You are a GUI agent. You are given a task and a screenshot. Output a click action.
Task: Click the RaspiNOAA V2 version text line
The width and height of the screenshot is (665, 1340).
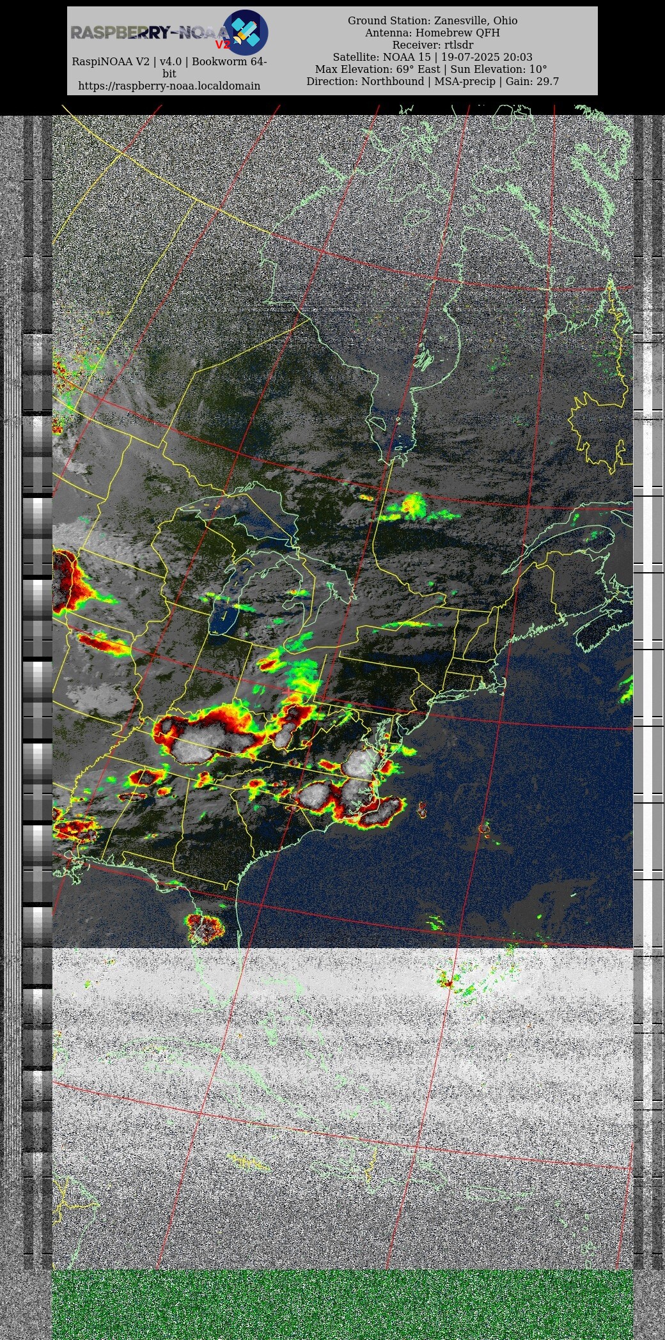coord(169,62)
